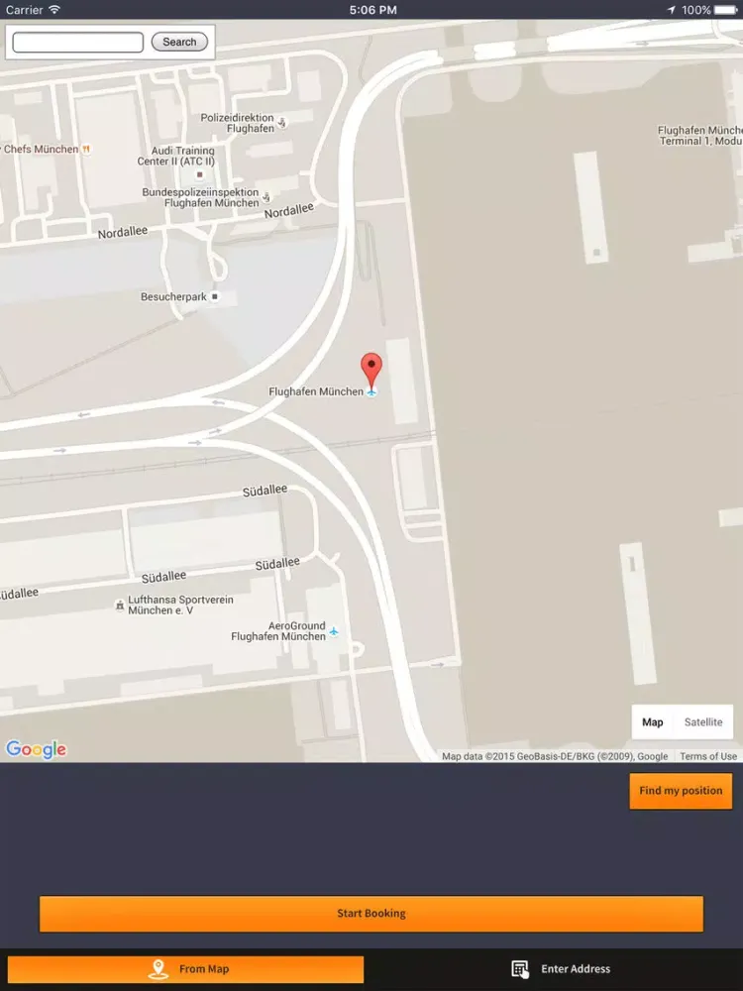Click the Terminal 1 label on map
Screen dimensions: 743x991
click(700, 135)
